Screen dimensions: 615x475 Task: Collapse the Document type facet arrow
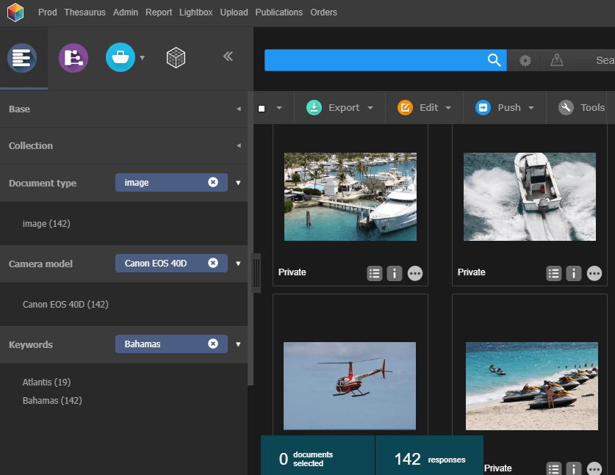click(x=238, y=183)
